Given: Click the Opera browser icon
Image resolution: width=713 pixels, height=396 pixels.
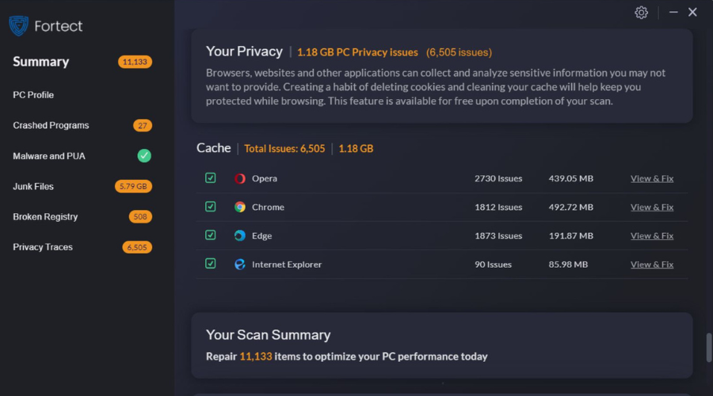Looking at the screenshot, I should (239, 179).
